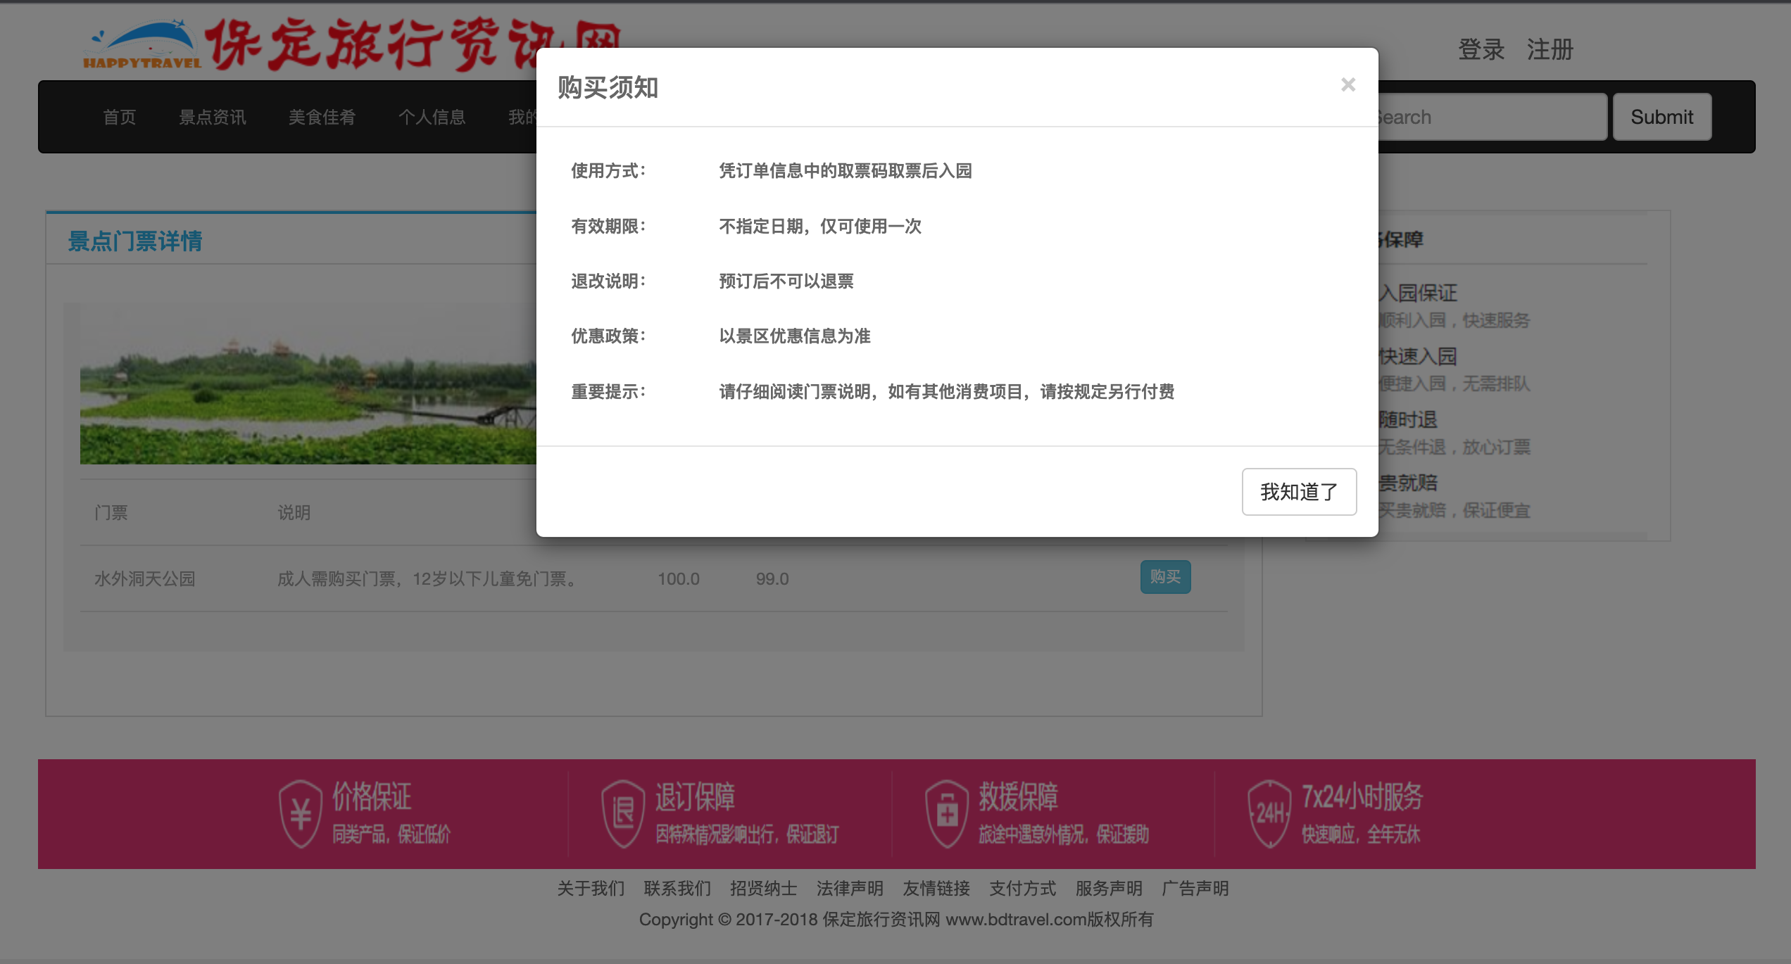Click the 预订后不可以退票 text
The image size is (1791, 964).
[x=786, y=281]
